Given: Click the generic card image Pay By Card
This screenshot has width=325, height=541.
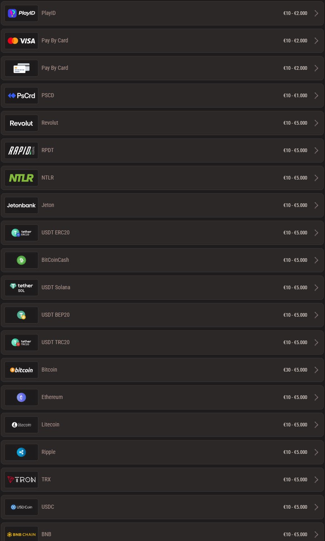Looking at the screenshot, I should (x=21, y=68).
